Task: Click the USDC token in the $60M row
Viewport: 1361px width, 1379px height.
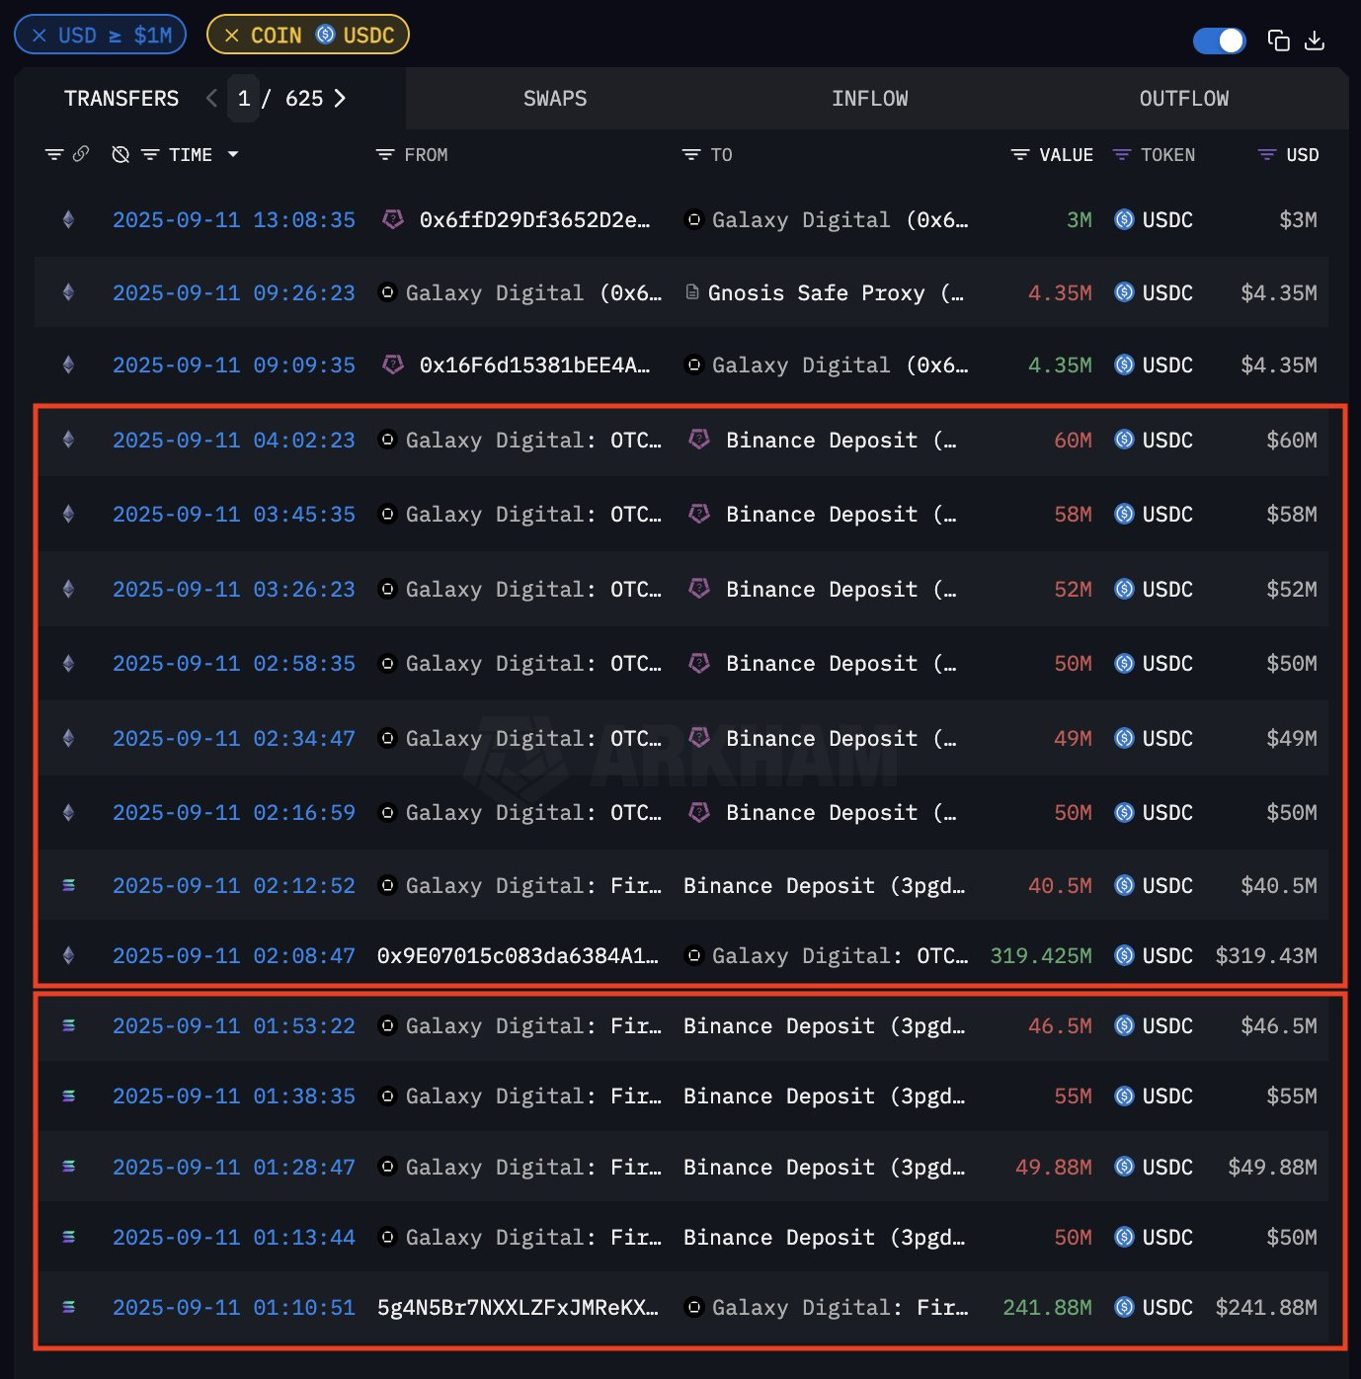Action: (x=1124, y=440)
